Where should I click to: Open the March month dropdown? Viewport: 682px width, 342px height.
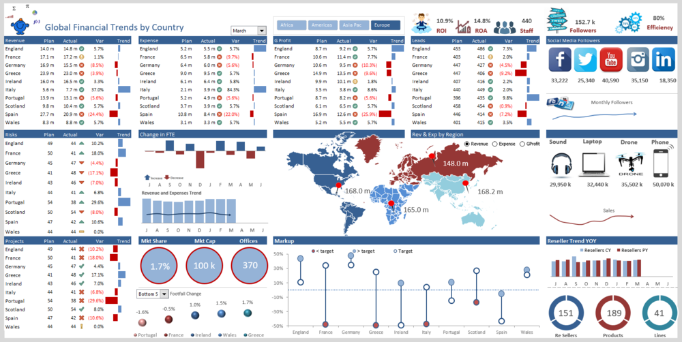tap(248, 31)
